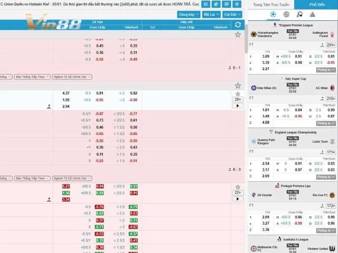The height and width of the screenshot is (253, 338).
Task: Click statistics icon beside the 231+ button
Action: 322,45
